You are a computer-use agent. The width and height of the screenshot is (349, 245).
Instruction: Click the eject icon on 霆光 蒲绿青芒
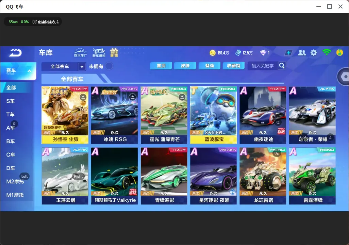coord(182,97)
